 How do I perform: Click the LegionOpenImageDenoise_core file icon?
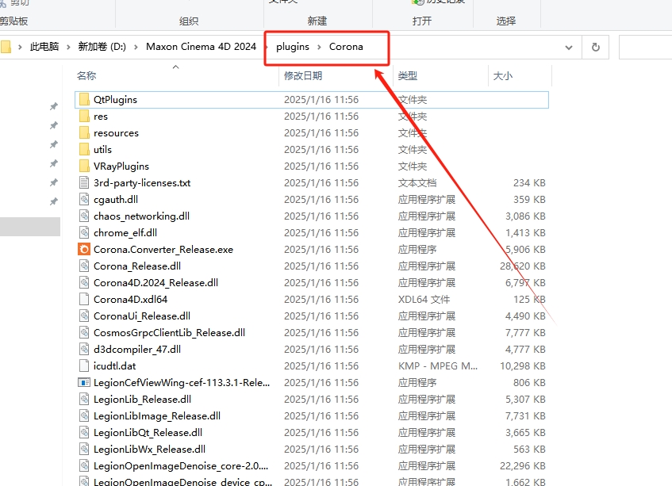[x=84, y=466]
